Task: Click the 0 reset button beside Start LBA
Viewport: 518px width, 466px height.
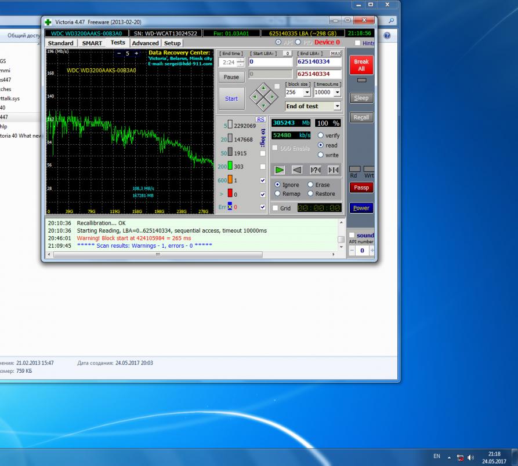Action: [x=287, y=53]
